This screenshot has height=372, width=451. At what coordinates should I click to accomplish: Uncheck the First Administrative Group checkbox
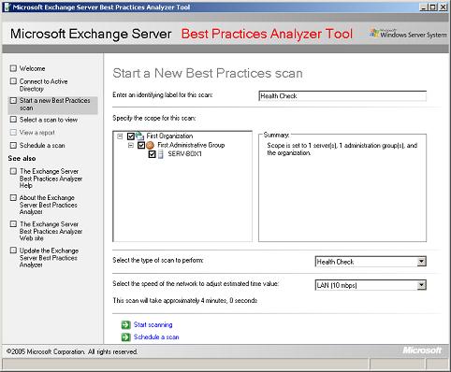point(141,145)
